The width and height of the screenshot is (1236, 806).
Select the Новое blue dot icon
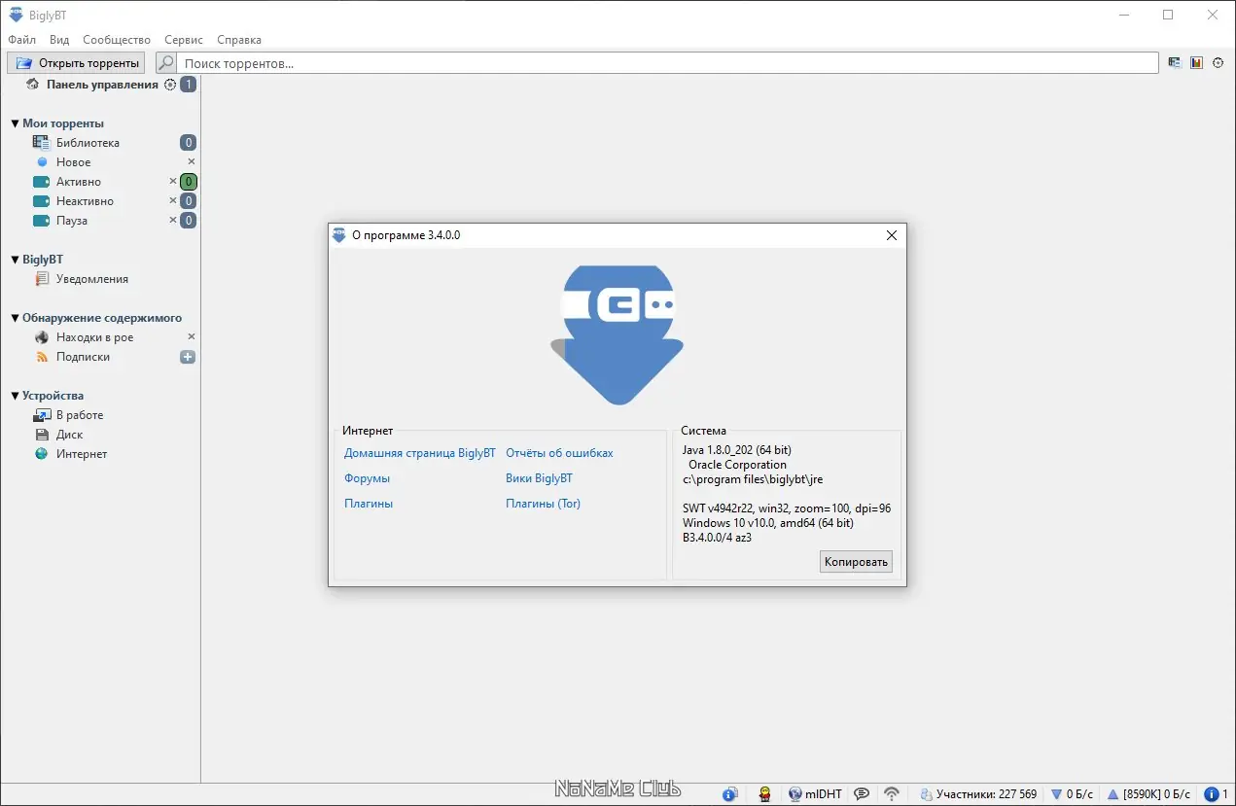42,162
